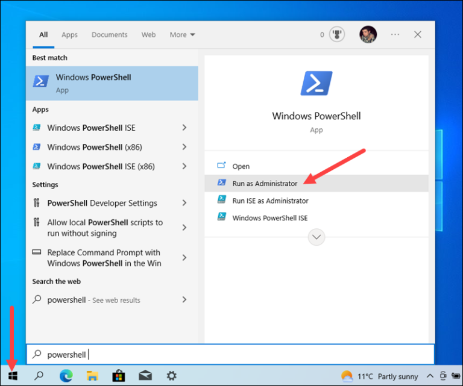
Task: Click the web search magnifier icon
Action: [x=37, y=299]
